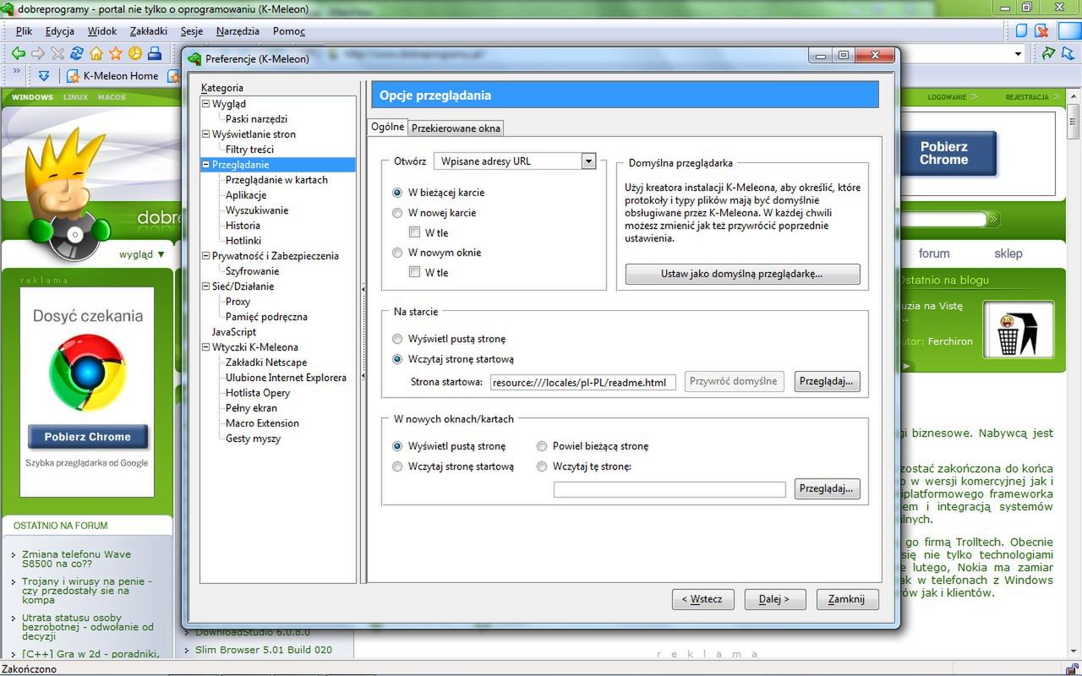Click 'Ustaw jako domyślną przeglądarkę...' button
The image size is (1082, 676).
click(742, 274)
